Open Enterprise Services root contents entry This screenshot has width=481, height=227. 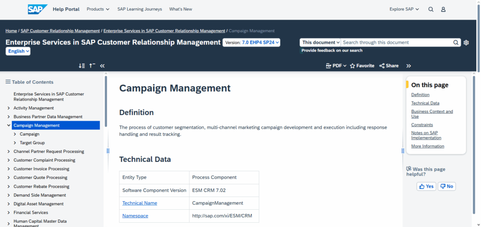point(49,97)
